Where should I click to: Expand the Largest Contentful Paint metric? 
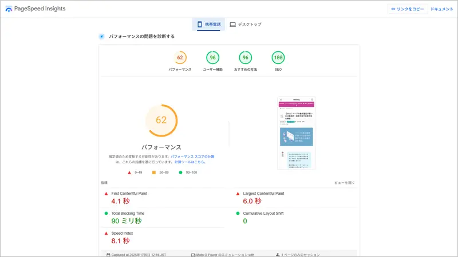click(263, 194)
